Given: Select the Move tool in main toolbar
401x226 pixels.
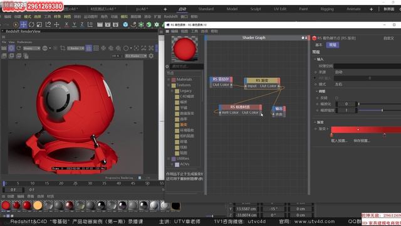Looking at the screenshot, I should point(24,24).
